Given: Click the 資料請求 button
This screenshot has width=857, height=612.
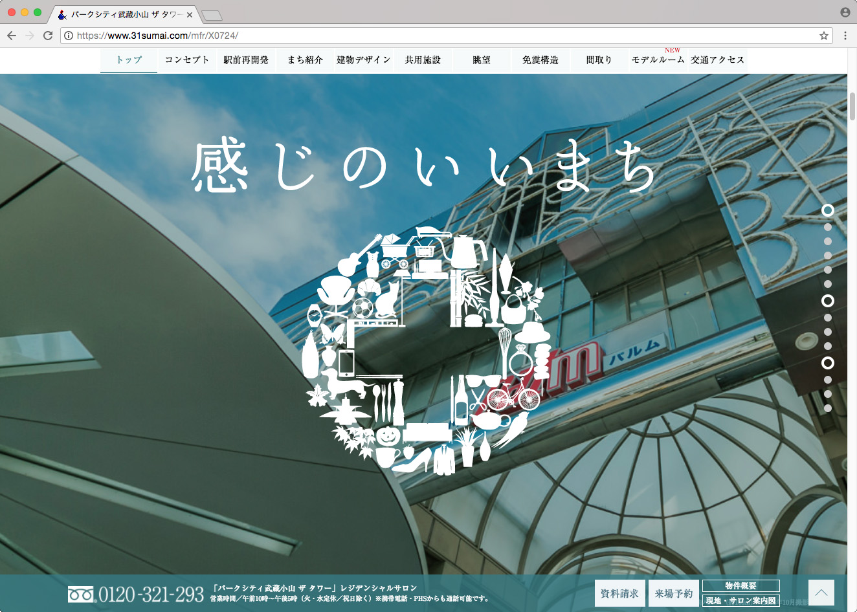Looking at the screenshot, I should click(x=619, y=593).
